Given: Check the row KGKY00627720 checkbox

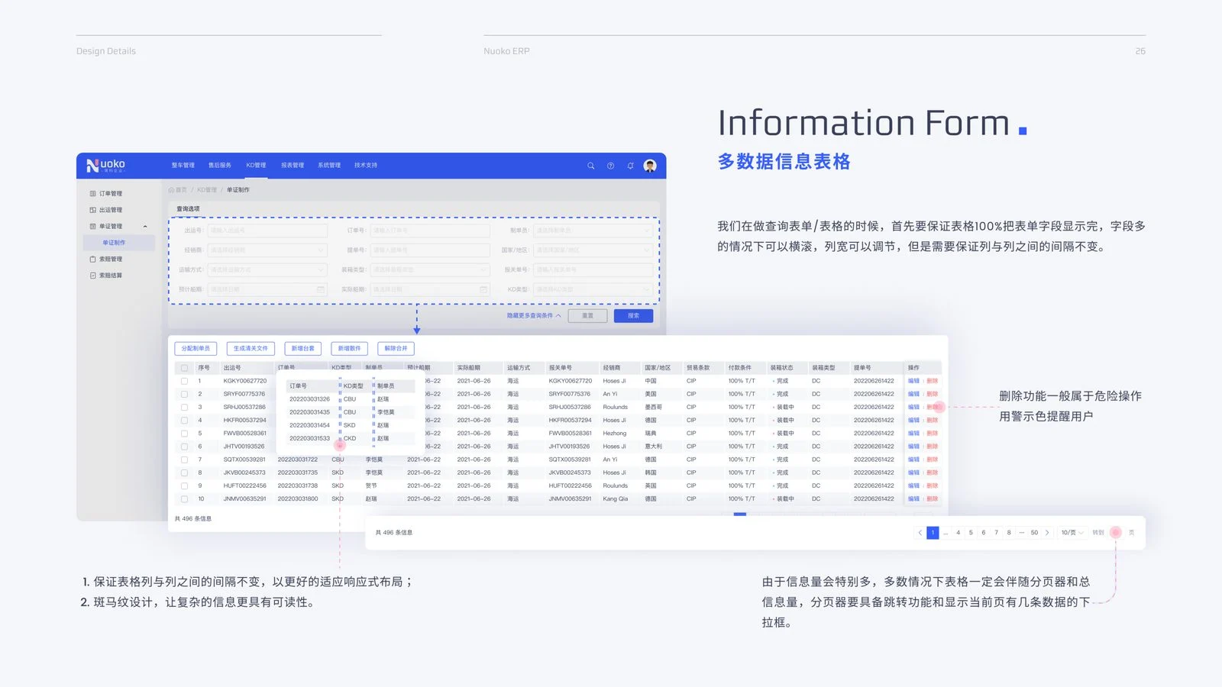Looking at the screenshot, I should (184, 381).
